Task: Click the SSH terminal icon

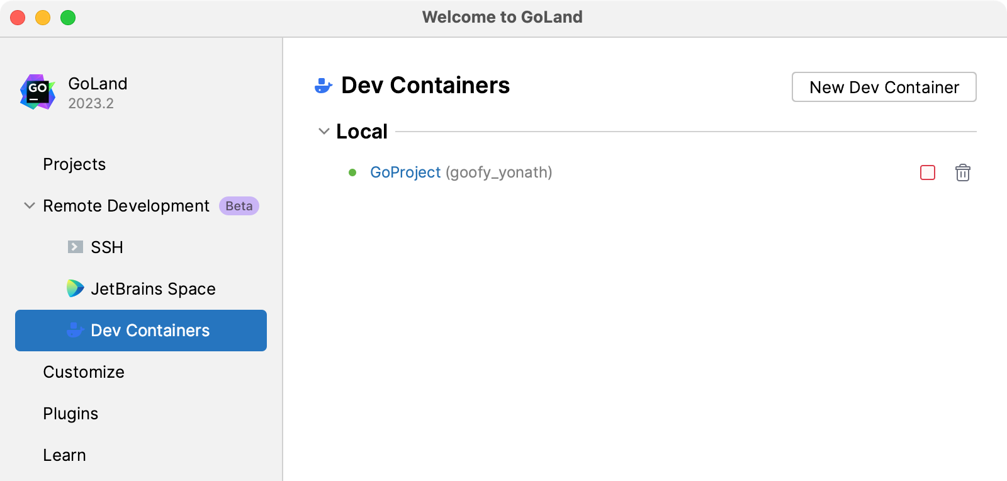Action: click(76, 247)
